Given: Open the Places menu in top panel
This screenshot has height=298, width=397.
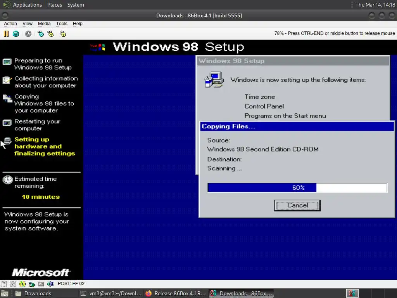Looking at the screenshot, I should [54, 5].
